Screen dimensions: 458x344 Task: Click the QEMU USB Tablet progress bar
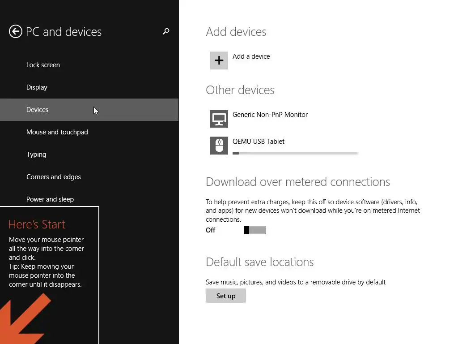click(x=295, y=153)
